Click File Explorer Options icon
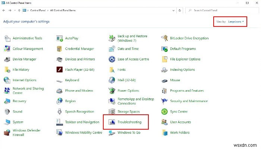The height and width of the screenshot is (149, 261). 164,59
